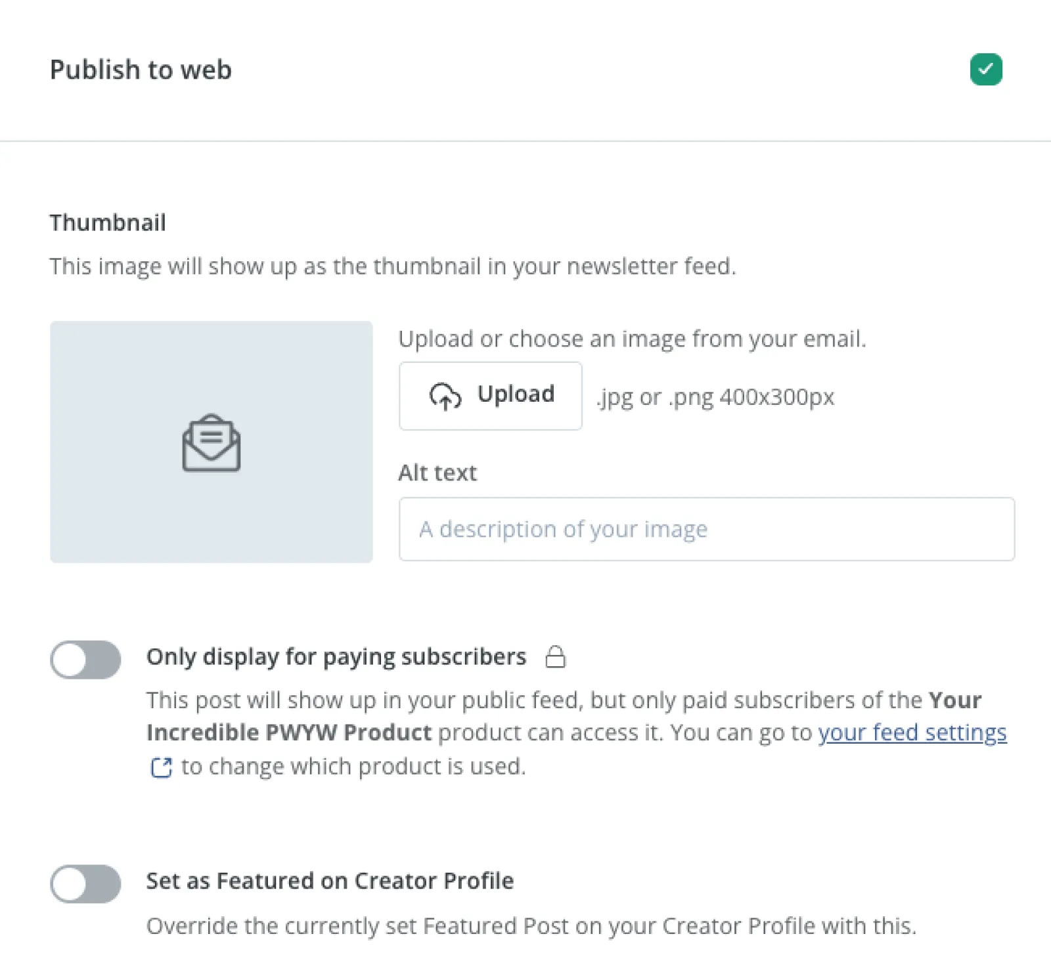Click the 'Thumbnail' section heading
The image size is (1051, 976).
[108, 223]
